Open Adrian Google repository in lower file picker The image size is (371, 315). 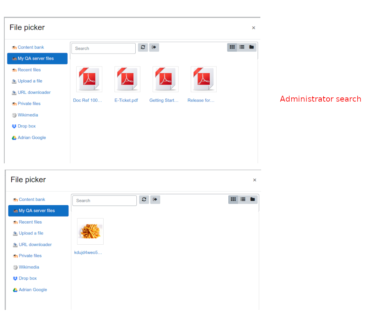tap(30, 290)
